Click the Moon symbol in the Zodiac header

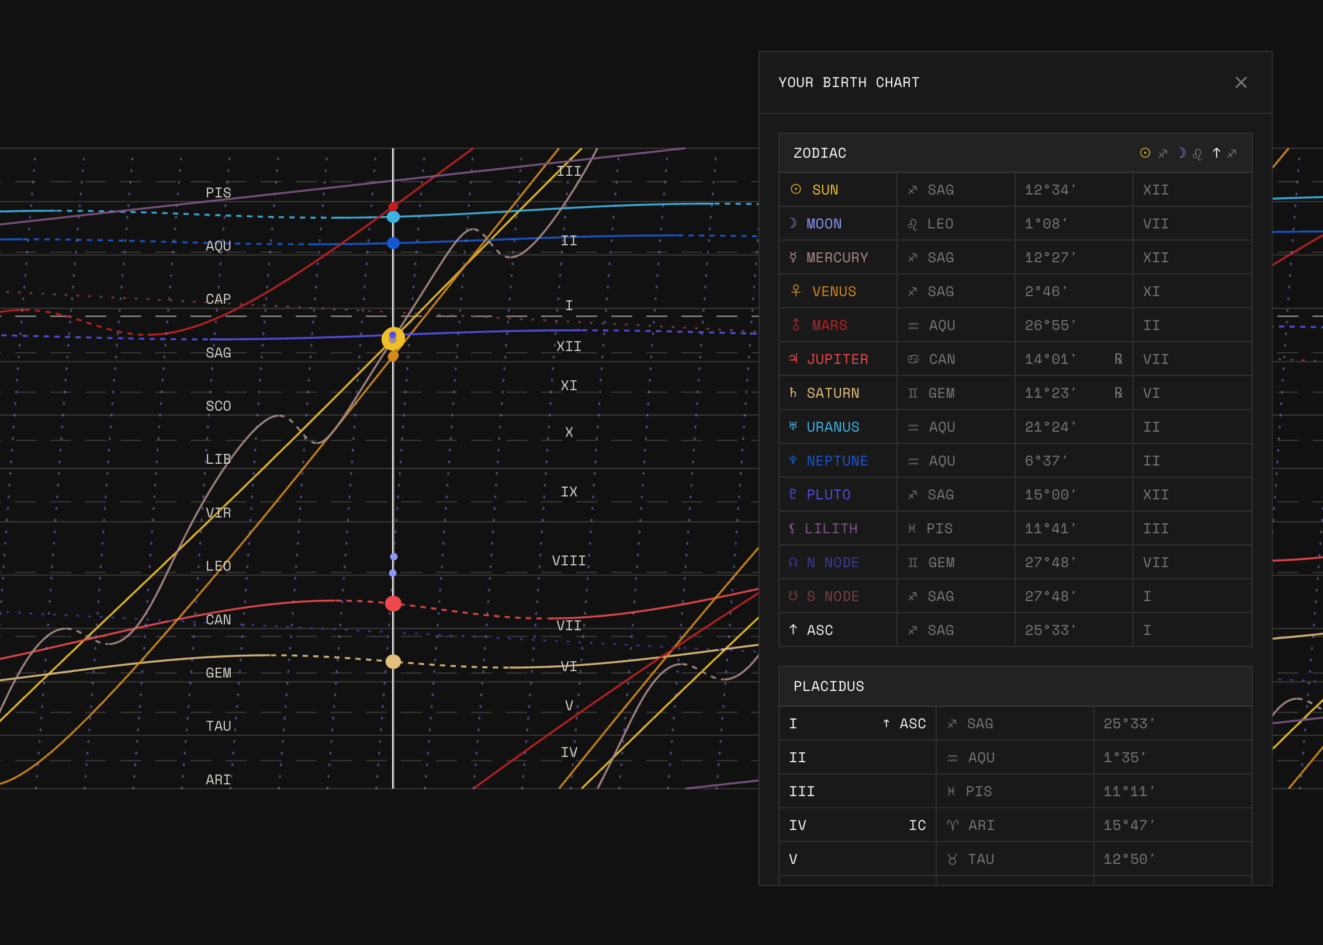coord(1182,152)
